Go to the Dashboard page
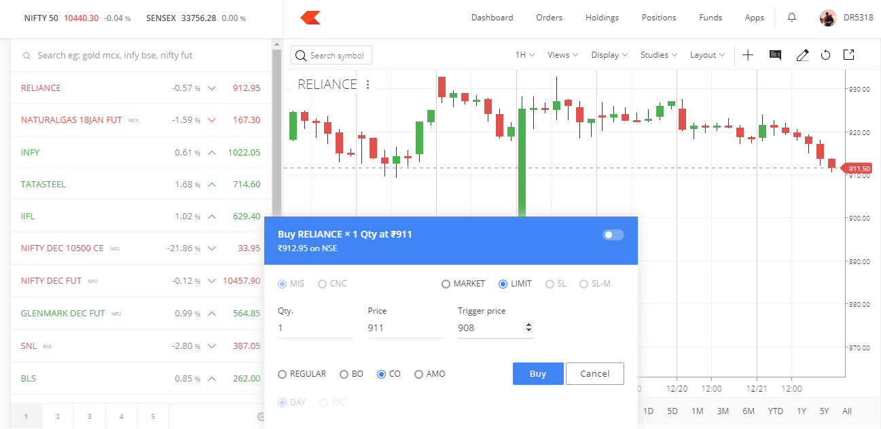 click(x=492, y=18)
